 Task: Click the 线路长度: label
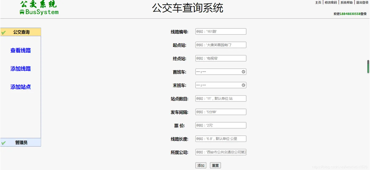179,139
